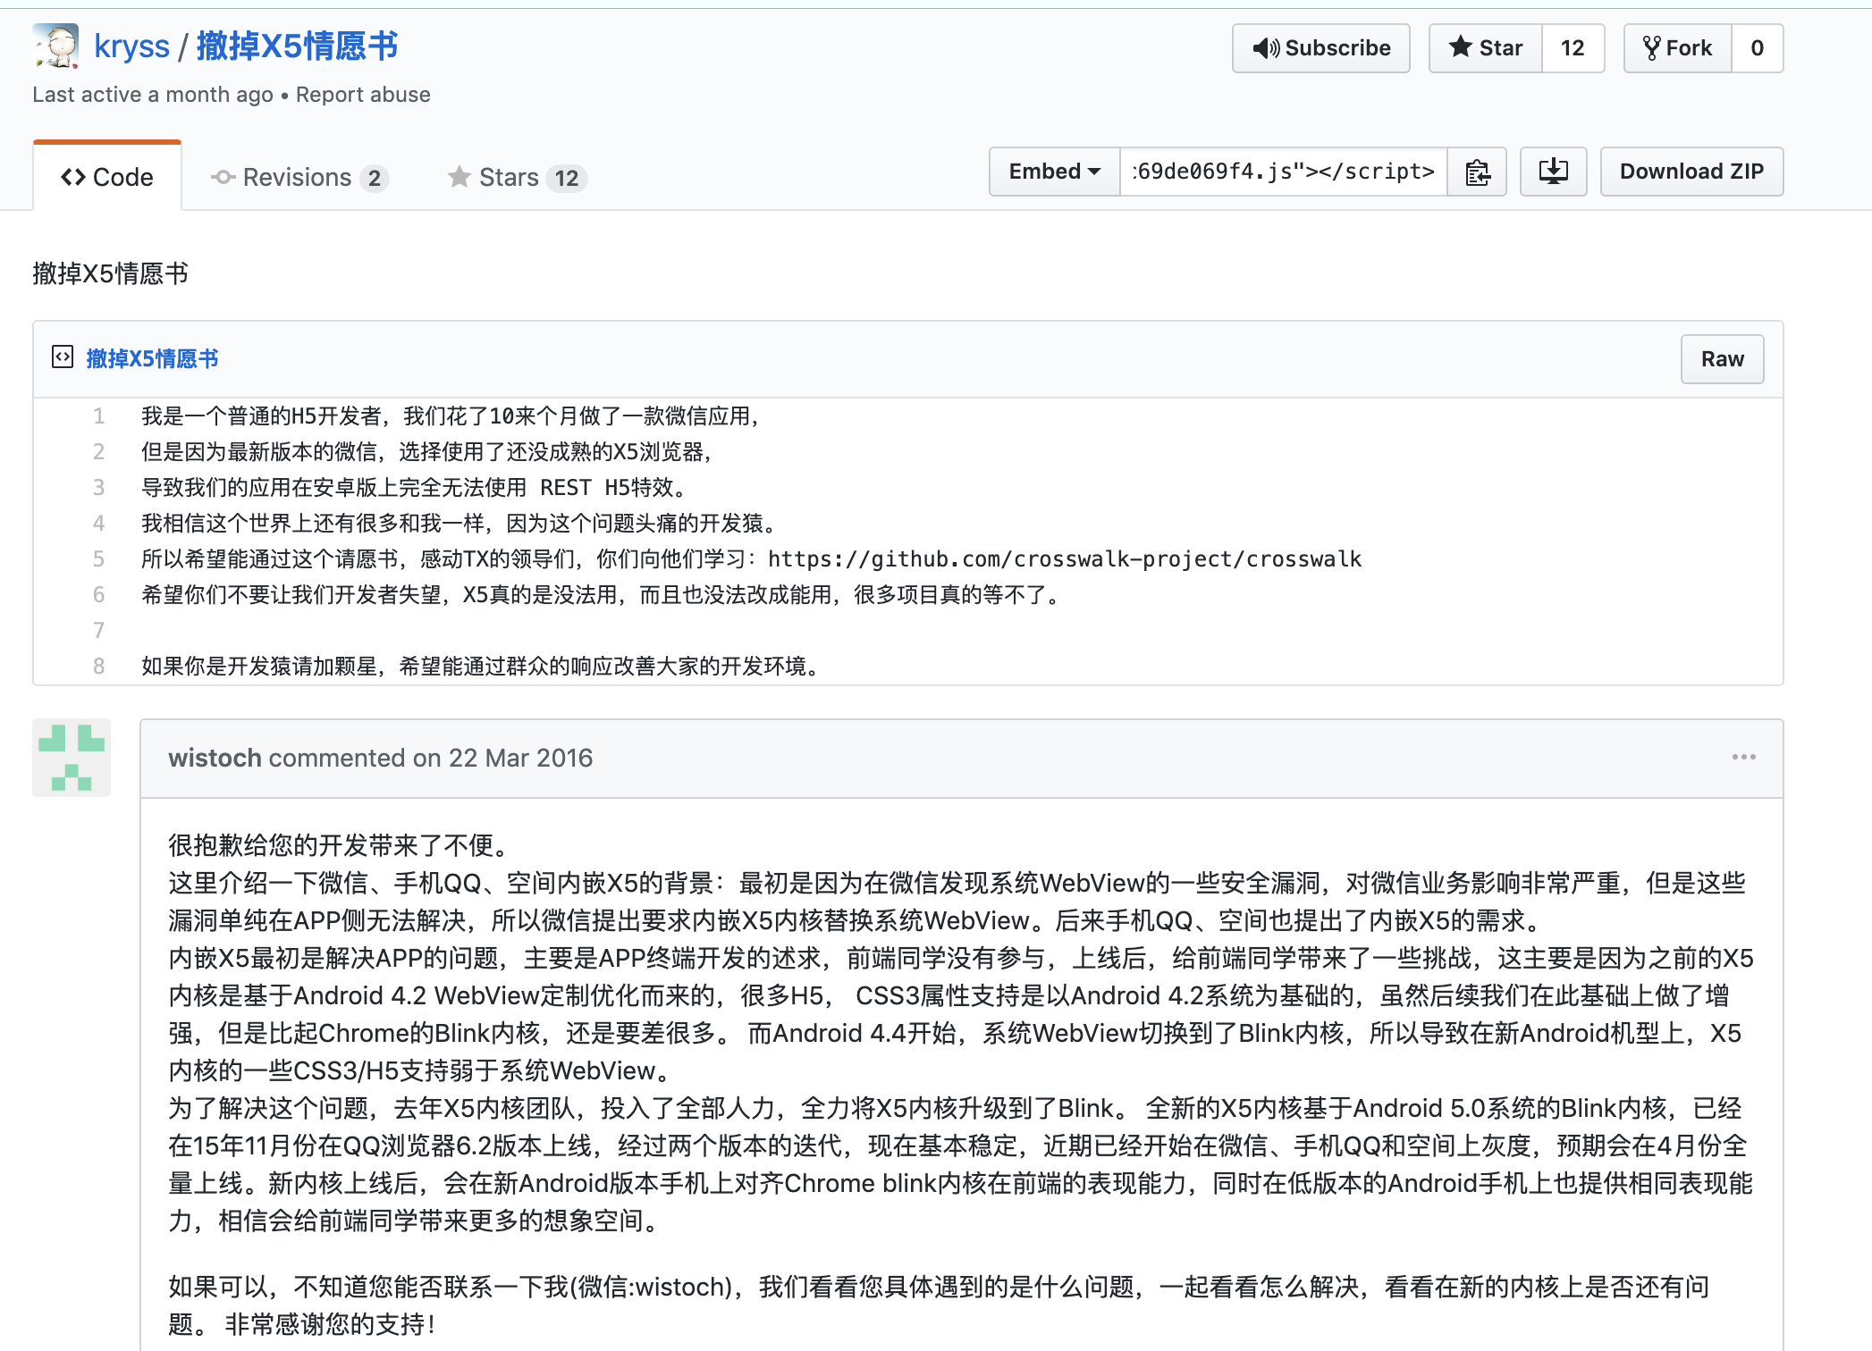Switch to the Code tab
This screenshot has height=1351, width=1872.
[x=107, y=177]
